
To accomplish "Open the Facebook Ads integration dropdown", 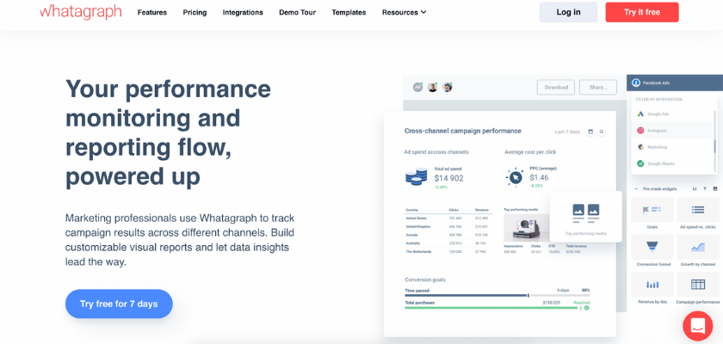I will (674, 83).
